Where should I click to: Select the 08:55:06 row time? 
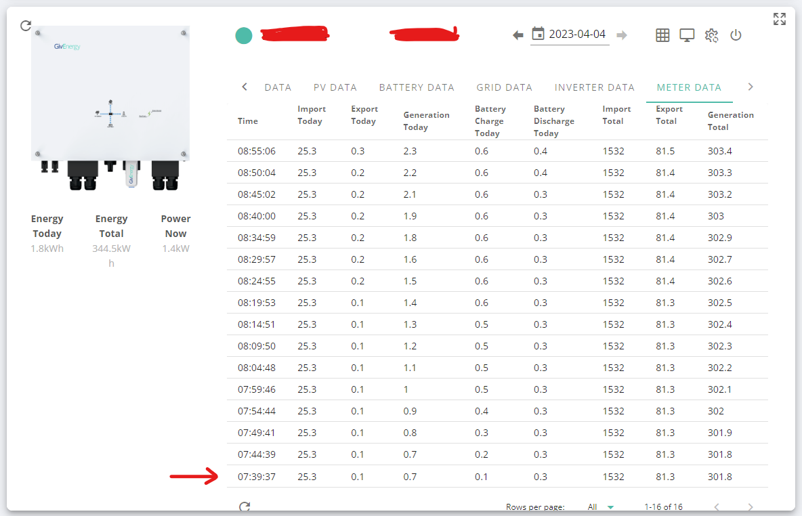[256, 152]
